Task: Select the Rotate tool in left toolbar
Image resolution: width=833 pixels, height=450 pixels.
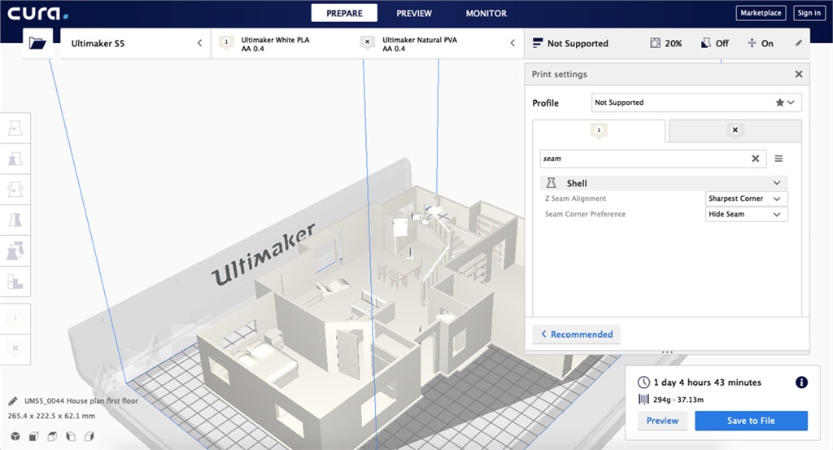Action: click(15, 189)
